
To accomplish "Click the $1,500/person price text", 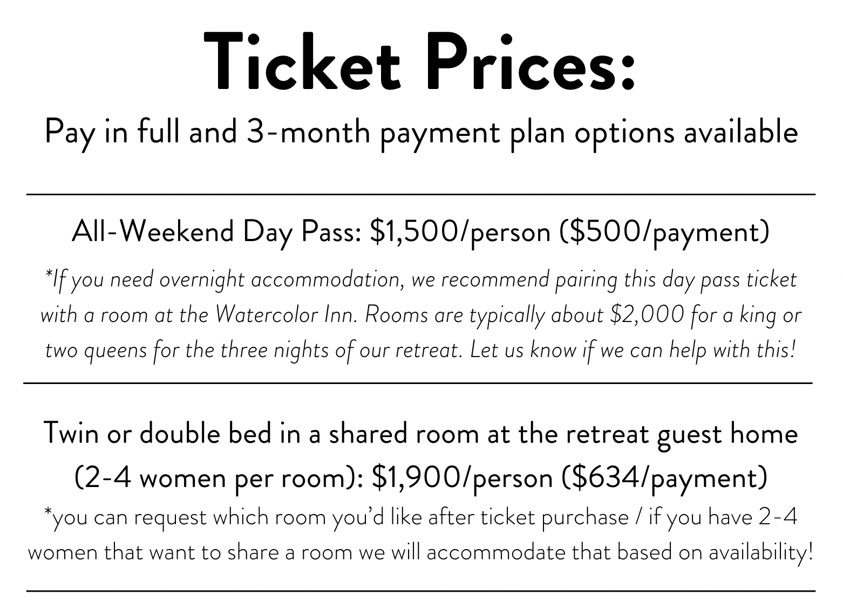I will [x=459, y=232].
